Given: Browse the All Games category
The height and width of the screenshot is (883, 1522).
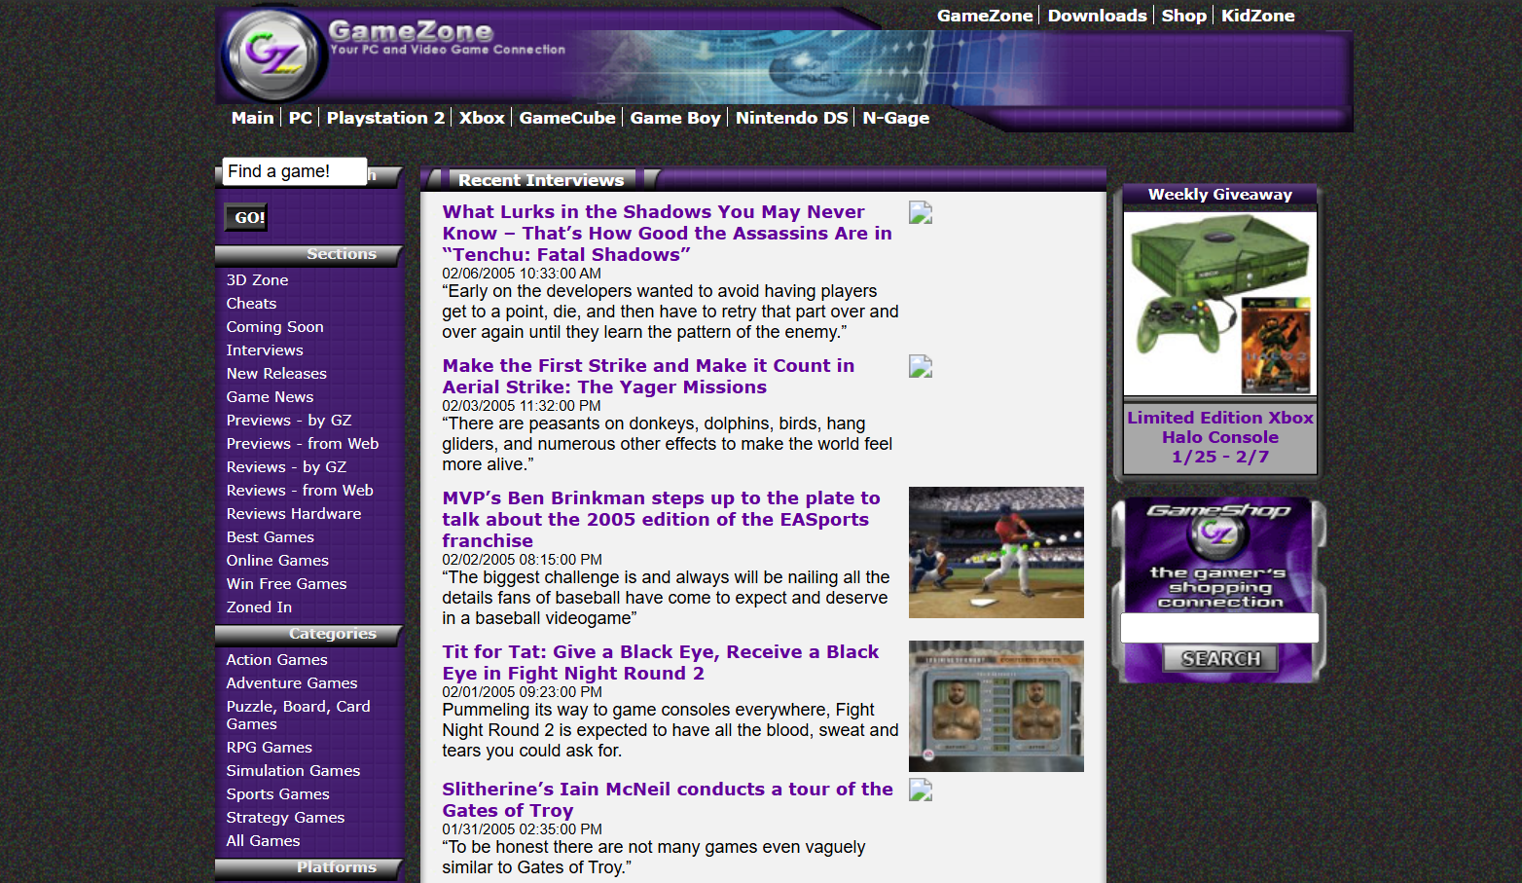Looking at the screenshot, I should coord(263,841).
